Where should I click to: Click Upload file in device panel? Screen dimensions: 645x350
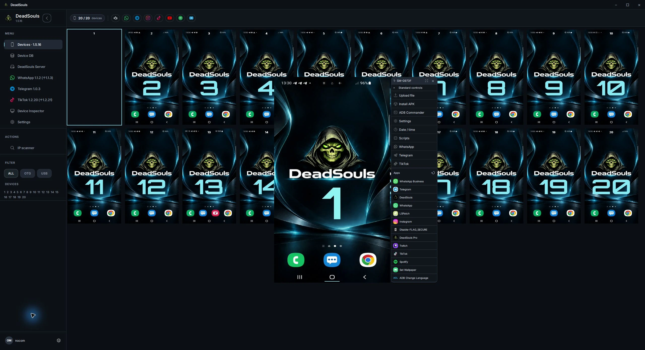point(414,96)
